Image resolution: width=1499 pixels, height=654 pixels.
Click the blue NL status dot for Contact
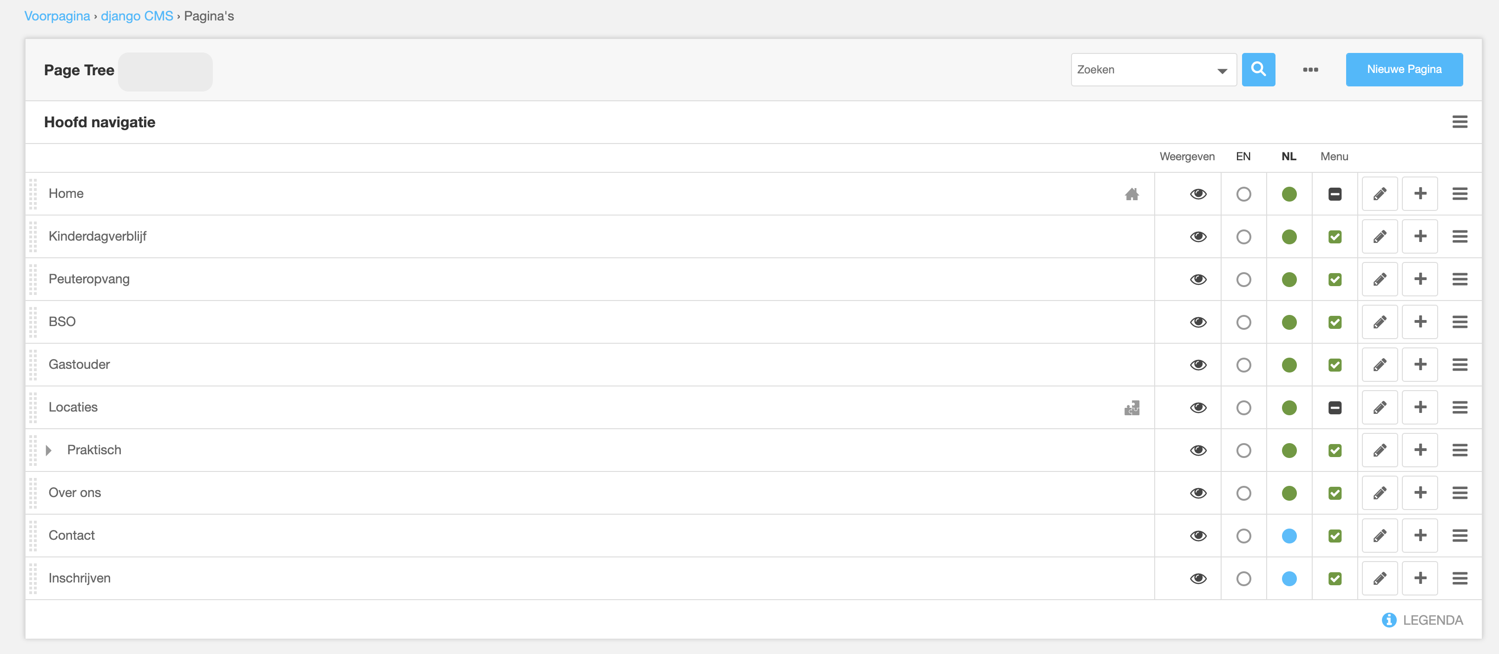tap(1289, 536)
